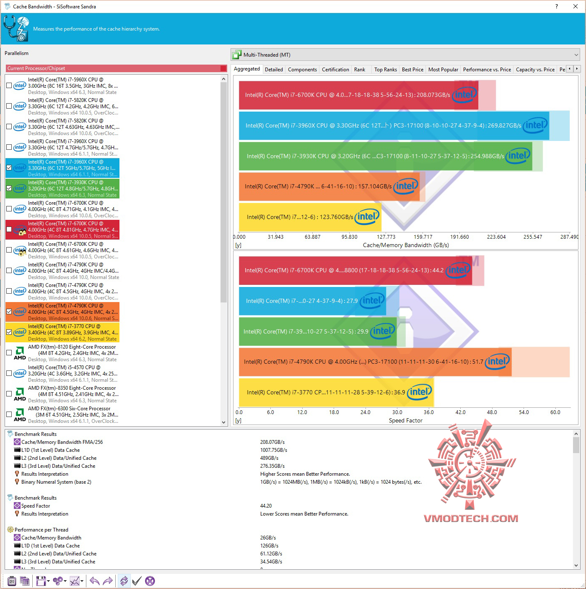Click the red i7-6700K 208.073GB/s bandwidth bar
This screenshot has width=586, height=589.
click(358, 95)
